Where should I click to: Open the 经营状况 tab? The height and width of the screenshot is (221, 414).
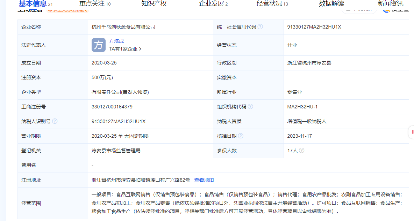point(272,4)
